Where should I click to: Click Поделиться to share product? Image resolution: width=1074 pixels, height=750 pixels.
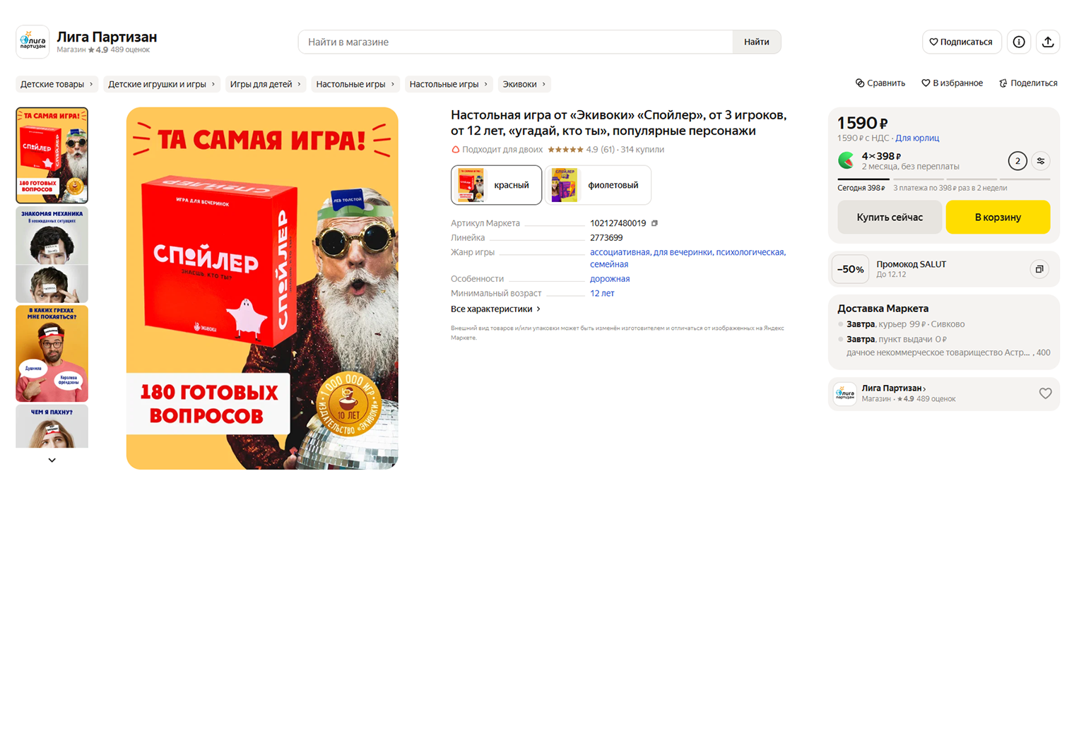[1028, 83]
